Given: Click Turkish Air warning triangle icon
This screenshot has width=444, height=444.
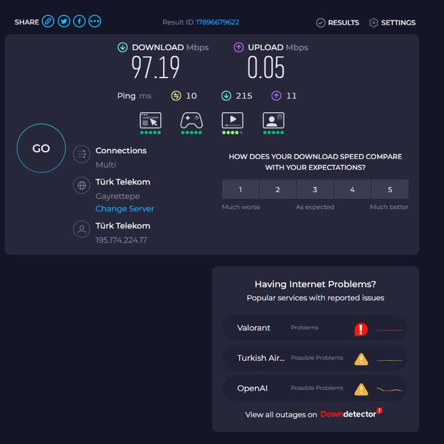Looking at the screenshot, I should click(361, 360).
